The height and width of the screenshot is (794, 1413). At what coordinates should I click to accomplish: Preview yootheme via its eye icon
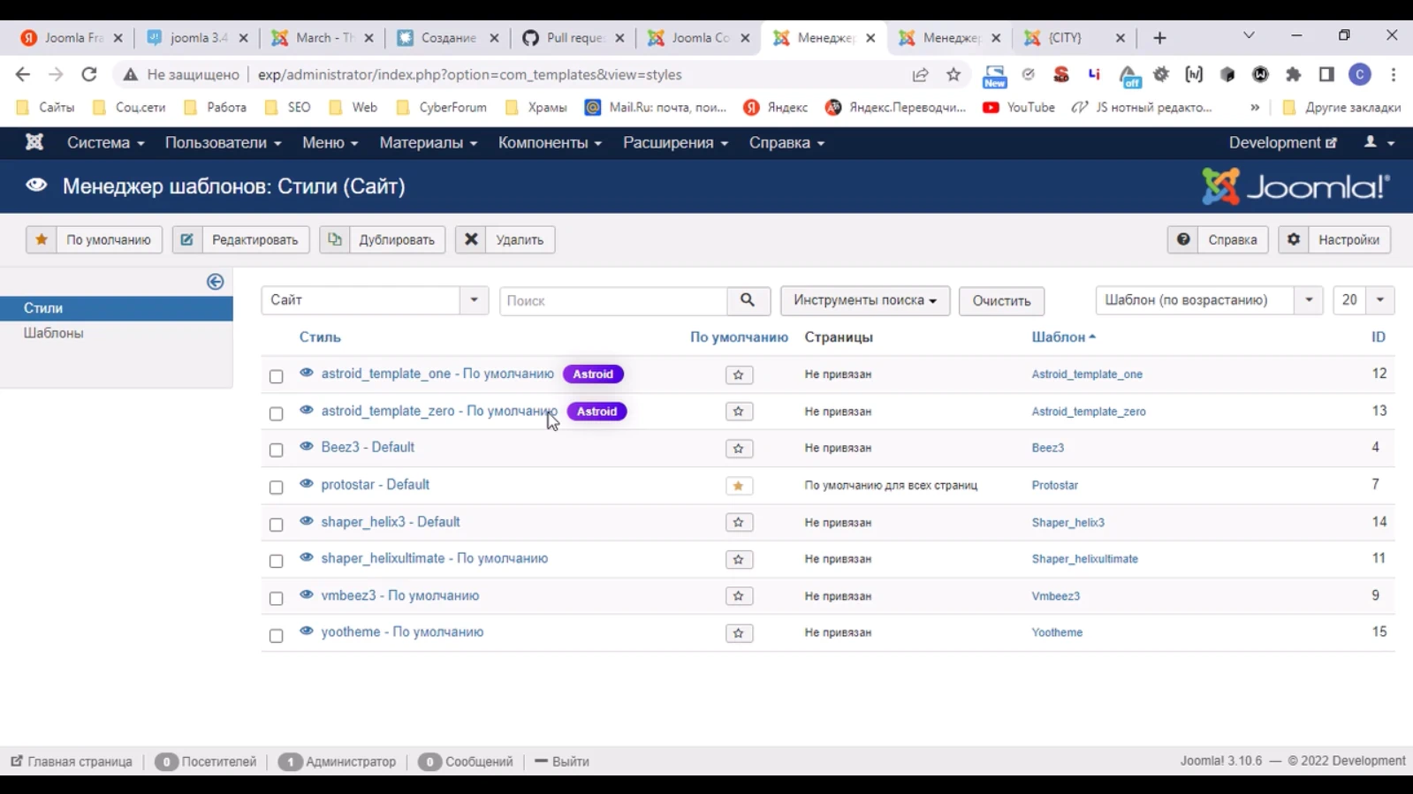pyautogui.click(x=307, y=631)
